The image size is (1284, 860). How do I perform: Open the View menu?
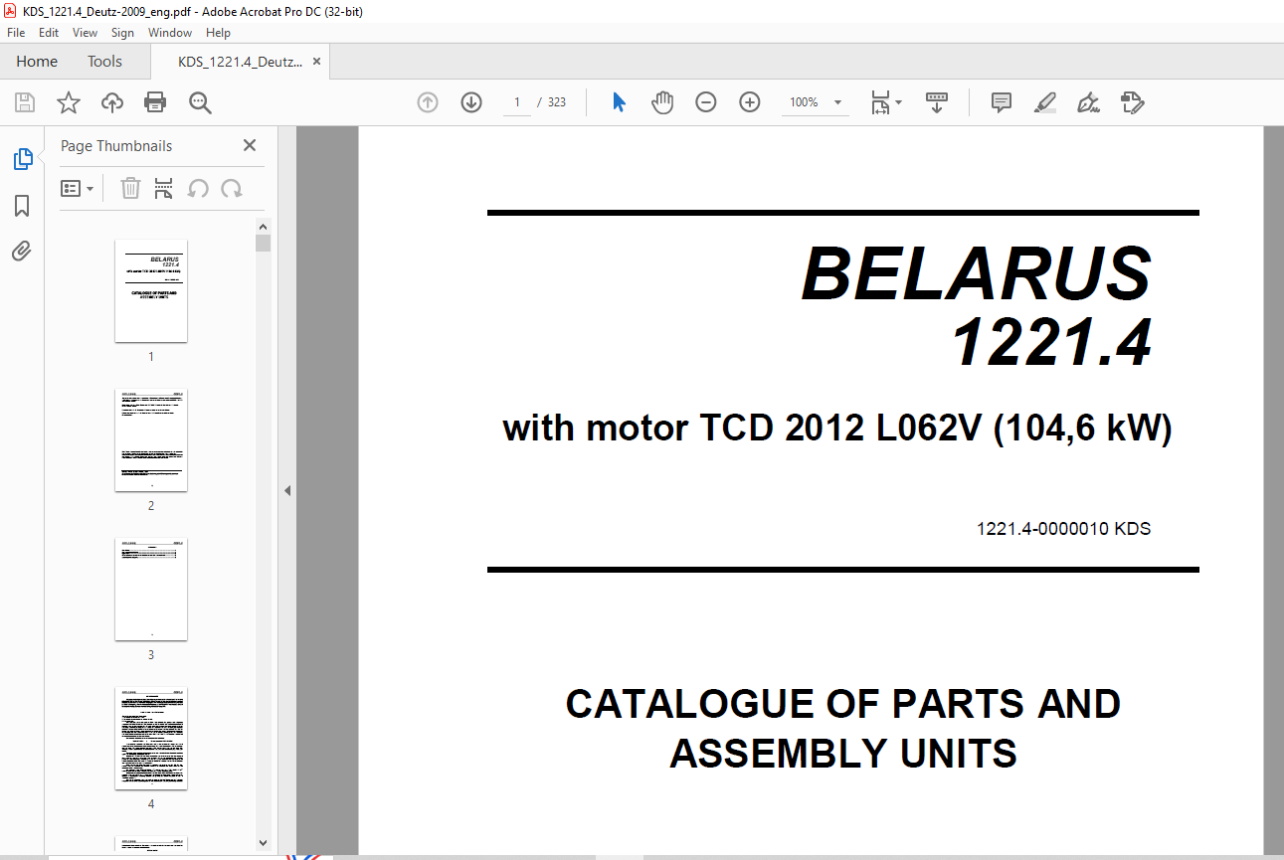(86, 33)
